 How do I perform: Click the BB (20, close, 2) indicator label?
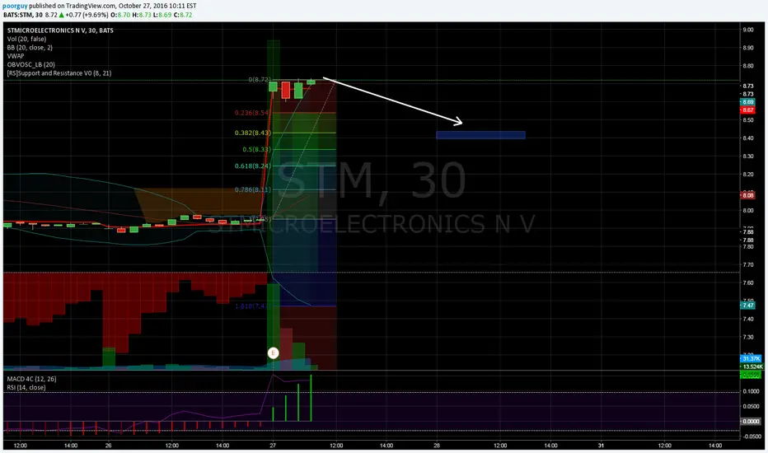point(30,48)
